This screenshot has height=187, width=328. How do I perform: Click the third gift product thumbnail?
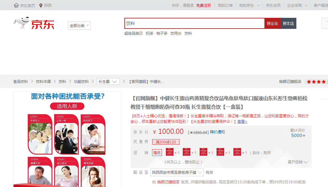pos(203,152)
